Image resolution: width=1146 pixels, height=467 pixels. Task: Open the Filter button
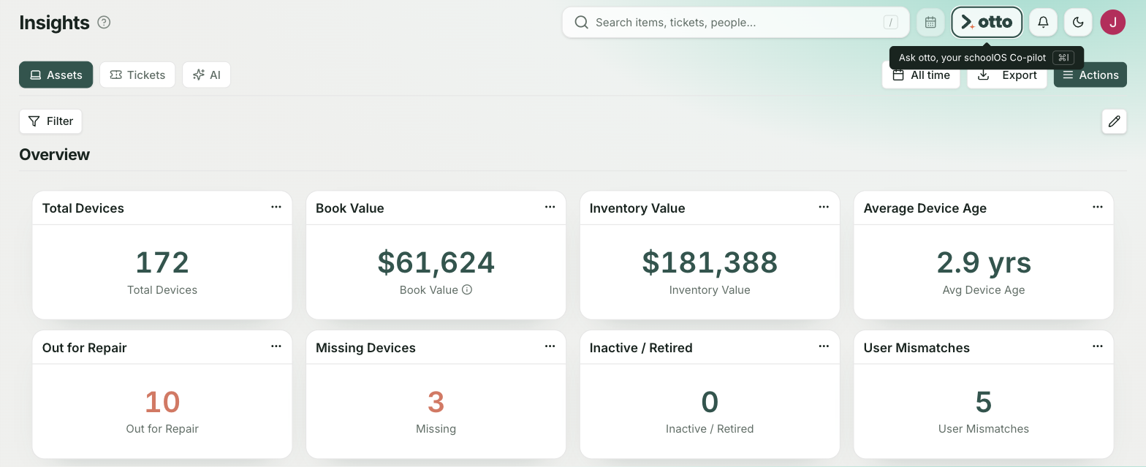50,121
